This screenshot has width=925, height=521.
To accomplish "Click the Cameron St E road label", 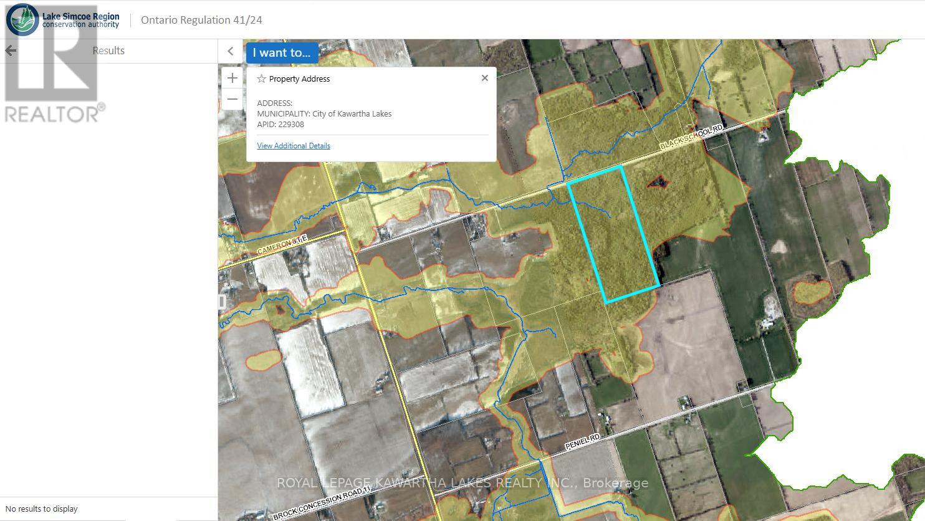I will click(282, 244).
